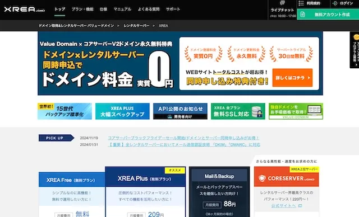The image size is (359, 217).
Task: Open the Black Friday sale news link
Action: [183, 138]
